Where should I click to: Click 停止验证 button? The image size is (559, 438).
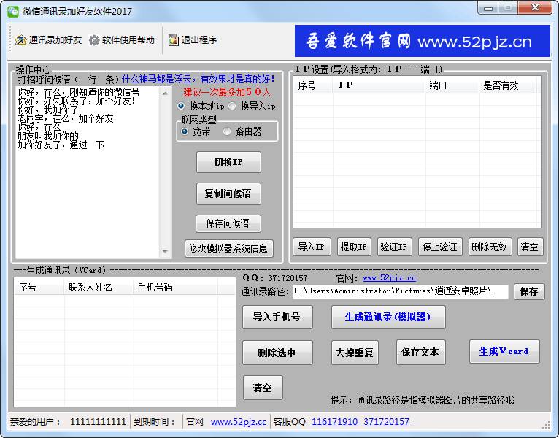(440, 247)
